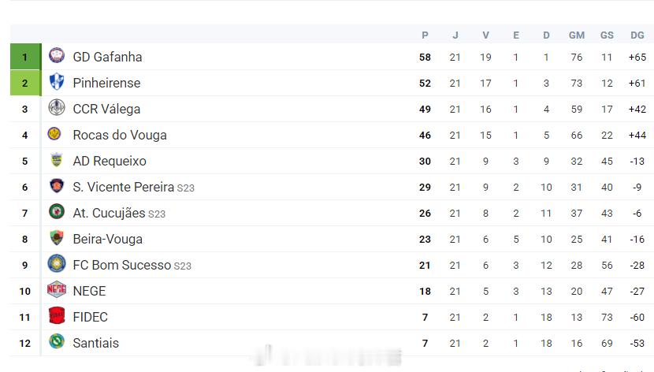Click the FIDEC red crest icon
This screenshot has width=654, height=372.
point(57,316)
